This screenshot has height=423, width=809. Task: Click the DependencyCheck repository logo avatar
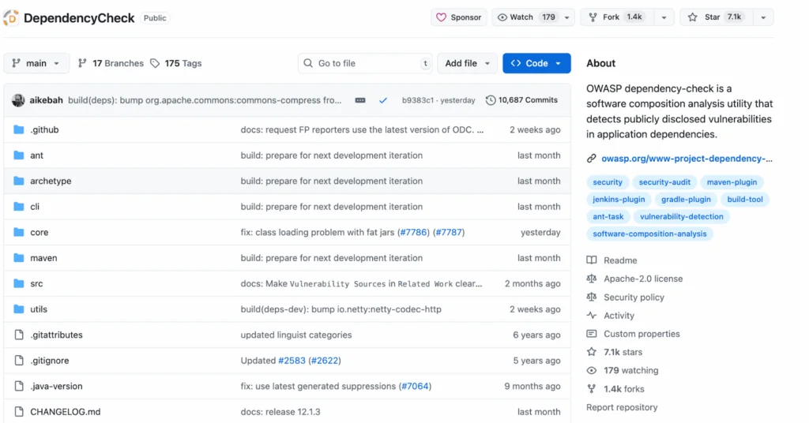[10, 18]
